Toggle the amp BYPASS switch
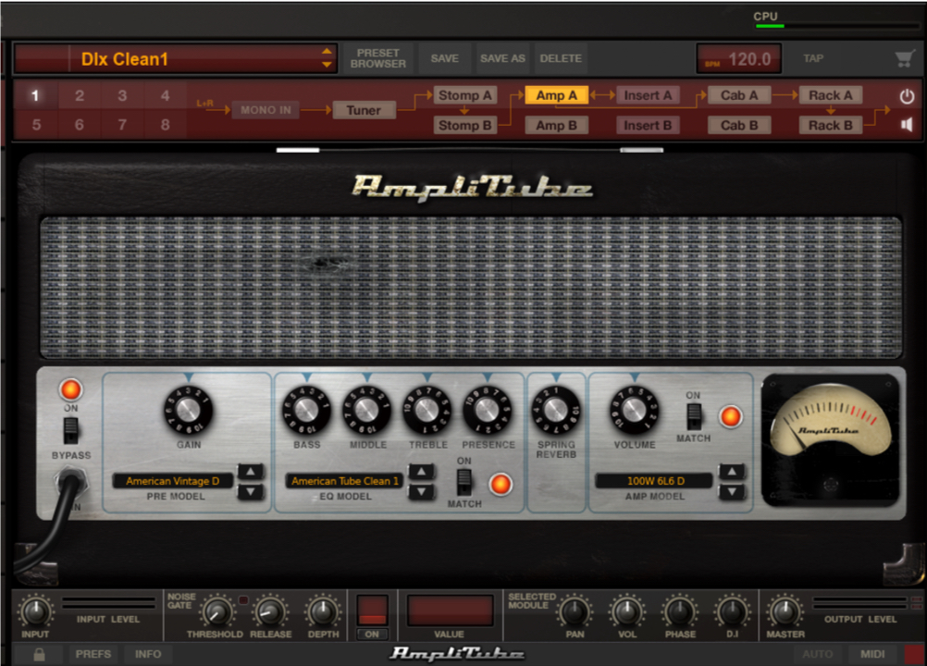 71,430
